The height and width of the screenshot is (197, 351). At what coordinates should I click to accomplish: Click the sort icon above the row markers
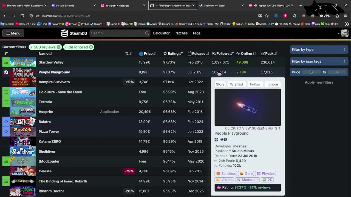coord(6,54)
